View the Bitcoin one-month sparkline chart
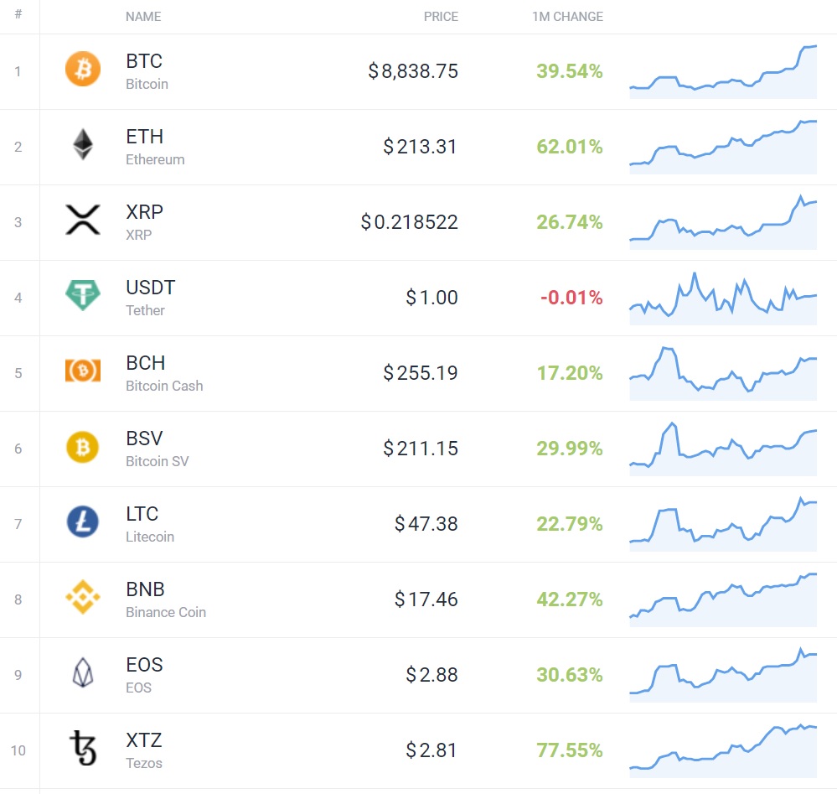The height and width of the screenshot is (794, 837). (x=723, y=71)
